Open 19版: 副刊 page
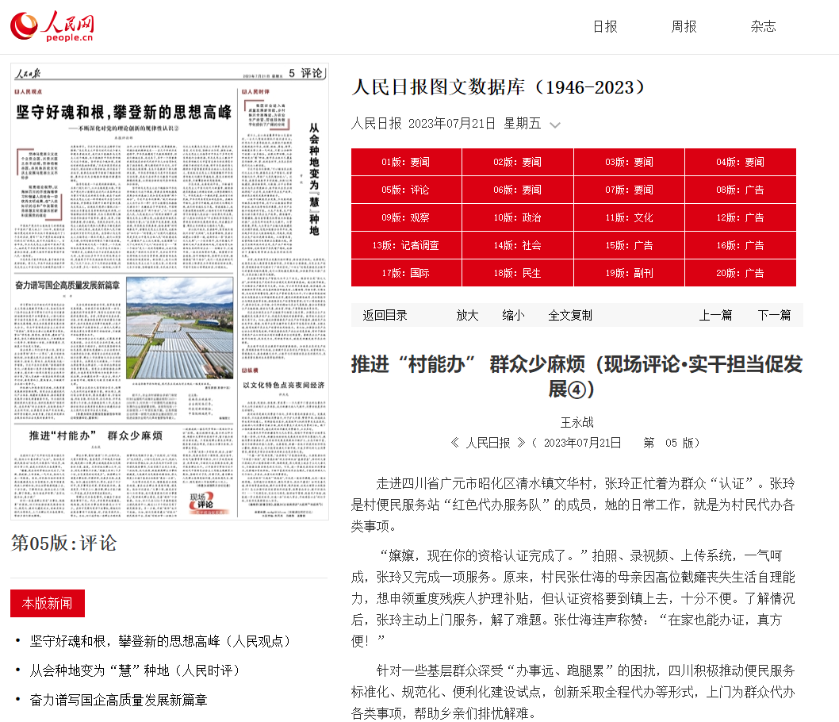 tap(630, 274)
